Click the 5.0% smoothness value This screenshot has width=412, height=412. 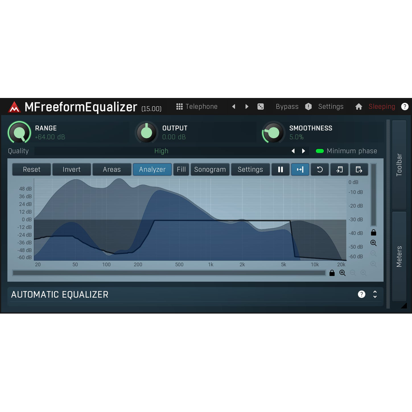(296, 137)
